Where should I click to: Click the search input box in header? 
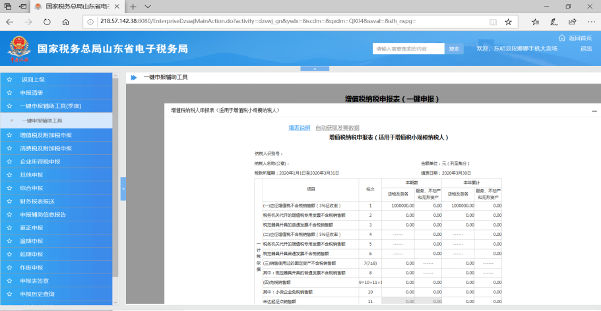[x=408, y=49]
